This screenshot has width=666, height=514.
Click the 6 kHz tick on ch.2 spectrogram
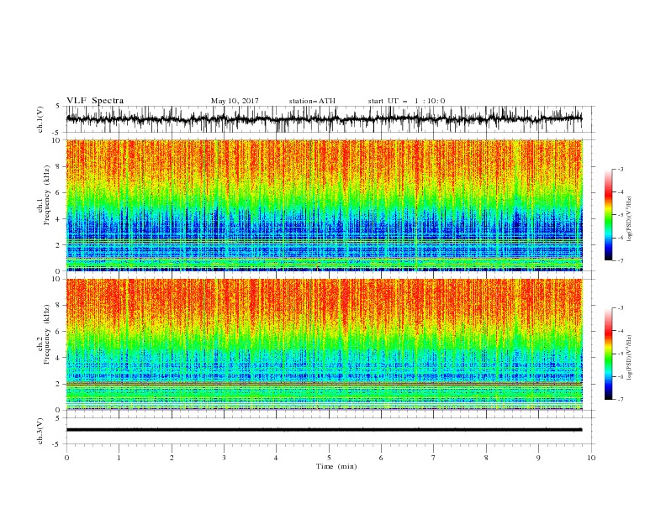[59, 332]
